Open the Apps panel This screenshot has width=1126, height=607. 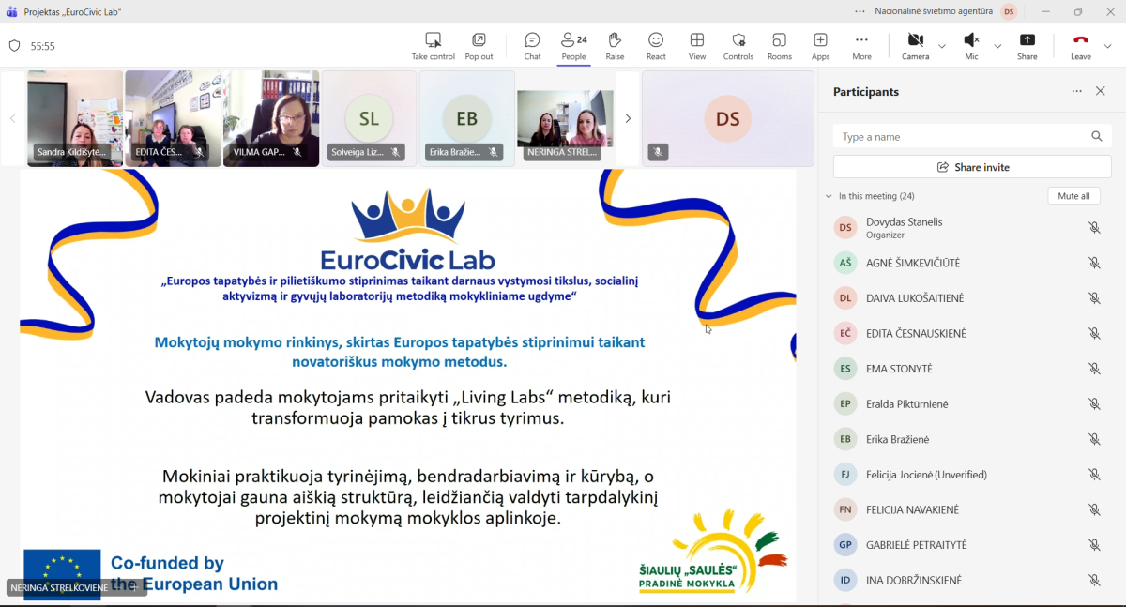(x=820, y=45)
